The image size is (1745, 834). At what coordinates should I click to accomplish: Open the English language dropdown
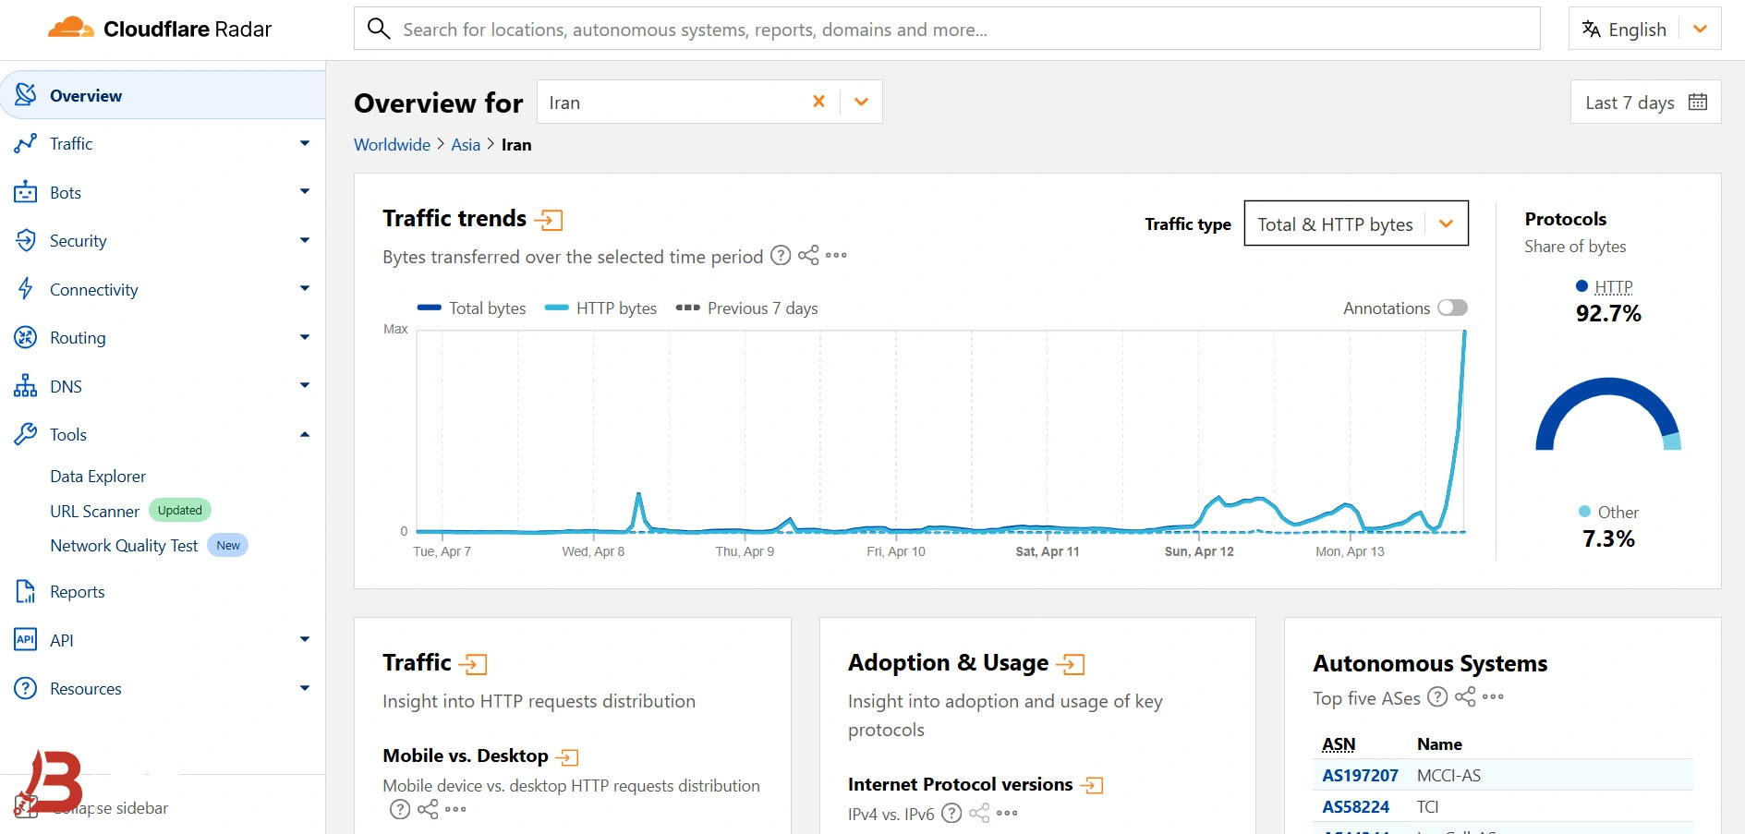click(1644, 29)
